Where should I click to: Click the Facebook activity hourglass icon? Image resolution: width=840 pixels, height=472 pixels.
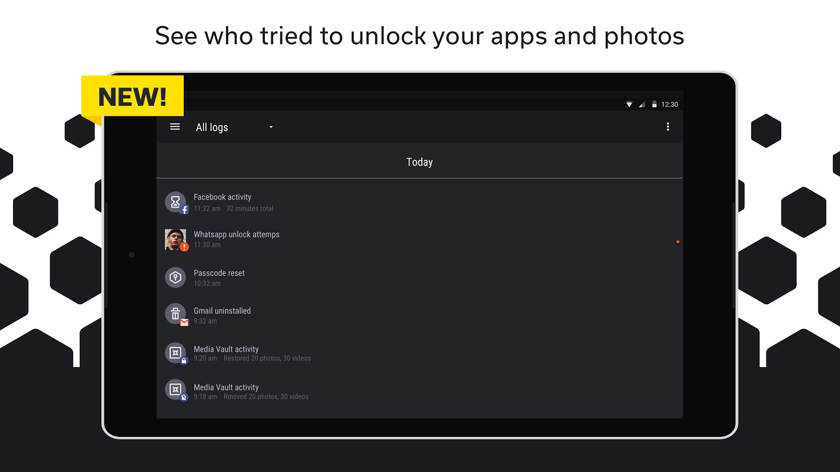click(x=175, y=202)
